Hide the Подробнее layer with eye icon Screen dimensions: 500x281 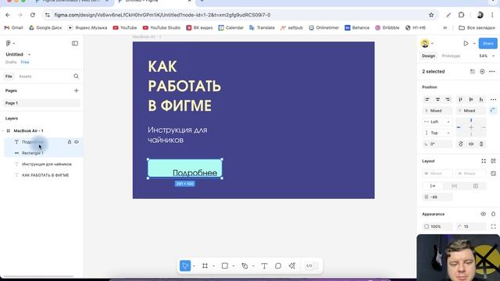coord(77,142)
